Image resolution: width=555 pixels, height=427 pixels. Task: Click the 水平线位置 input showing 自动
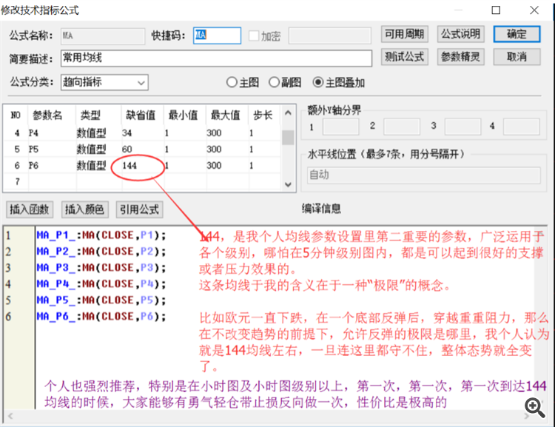pyautogui.click(x=424, y=175)
